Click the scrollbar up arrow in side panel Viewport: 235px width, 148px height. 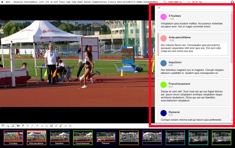click(x=232, y=12)
